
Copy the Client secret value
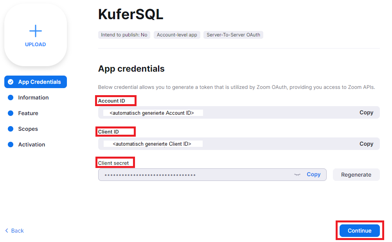[x=313, y=174]
